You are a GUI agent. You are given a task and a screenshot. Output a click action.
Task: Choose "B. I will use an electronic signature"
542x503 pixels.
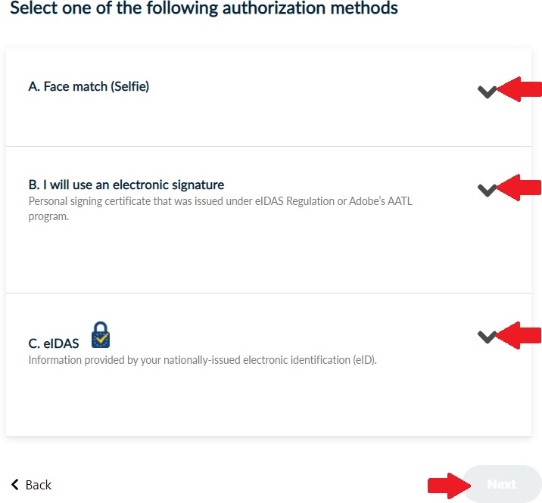pyautogui.click(x=126, y=185)
